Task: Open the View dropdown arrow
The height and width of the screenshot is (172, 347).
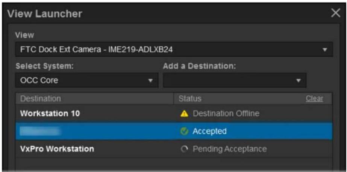Action: (x=325, y=49)
